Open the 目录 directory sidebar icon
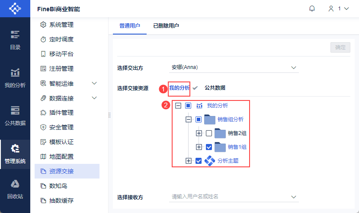Viewport: 359px width, 213px height. pos(15,40)
